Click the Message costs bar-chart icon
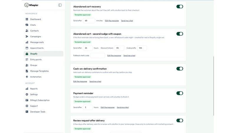 pos(27,42)
